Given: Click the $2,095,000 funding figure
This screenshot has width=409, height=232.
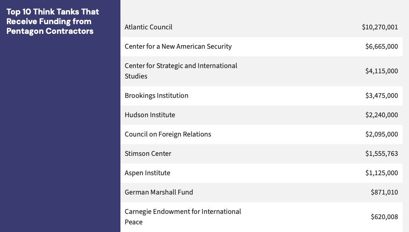Looking at the screenshot, I should (x=382, y=134).
